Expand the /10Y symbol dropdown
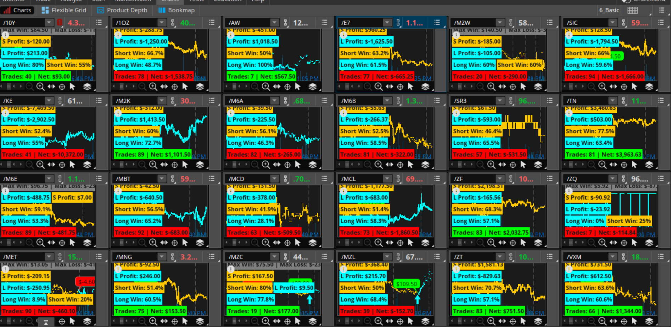671x327 pixels. pyautogui.click(x=49, y=23)
